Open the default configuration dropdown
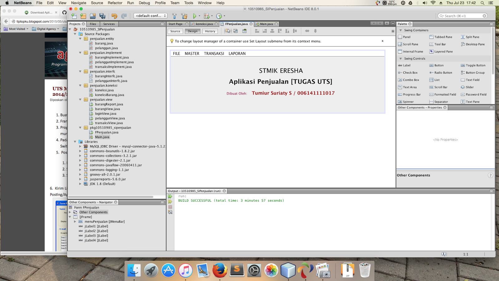This screenshot has width=499, height=281. (150, 16)
